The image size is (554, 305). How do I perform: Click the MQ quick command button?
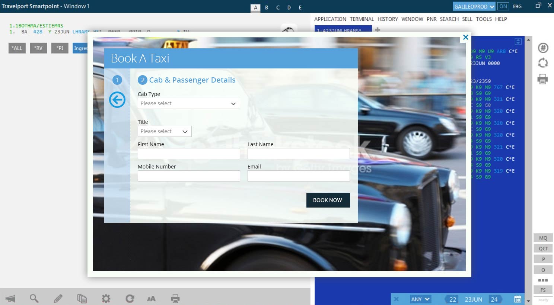tap(543, 238)
